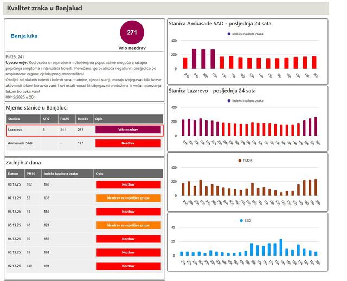Click the Lazarevo index chart legend dot

click(x=229, y=101)
